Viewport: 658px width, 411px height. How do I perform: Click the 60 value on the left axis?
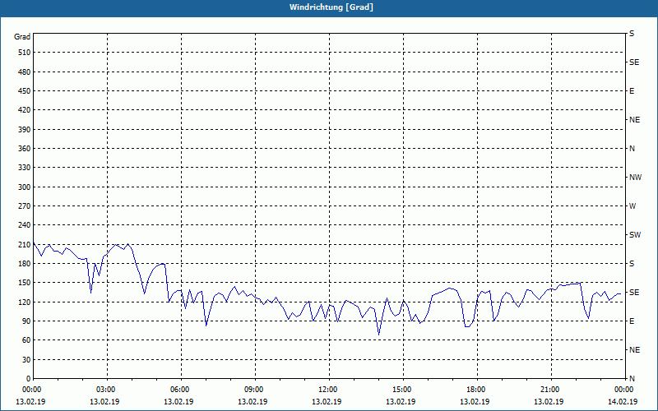[26, 340]
